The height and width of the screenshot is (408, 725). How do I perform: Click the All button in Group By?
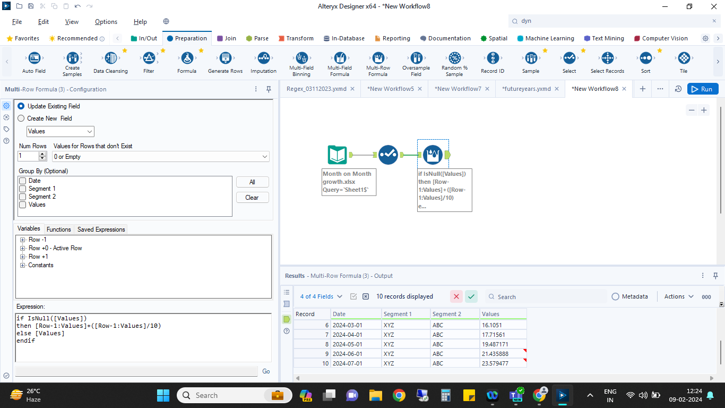pyautogui.click(x=252, y=182)
